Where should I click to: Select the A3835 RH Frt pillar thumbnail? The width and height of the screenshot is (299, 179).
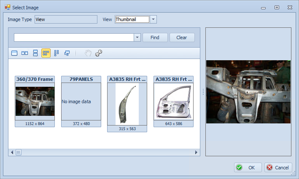127,104
